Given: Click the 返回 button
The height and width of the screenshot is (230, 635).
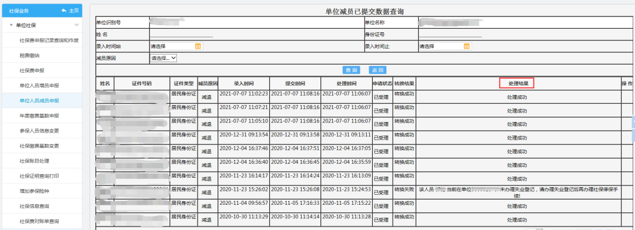Looking at the screenshot, I should point(377,70).
